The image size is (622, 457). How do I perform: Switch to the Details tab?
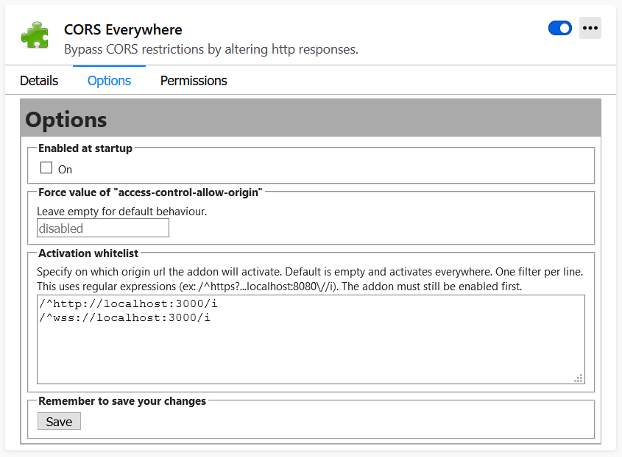tap(39, 81)
